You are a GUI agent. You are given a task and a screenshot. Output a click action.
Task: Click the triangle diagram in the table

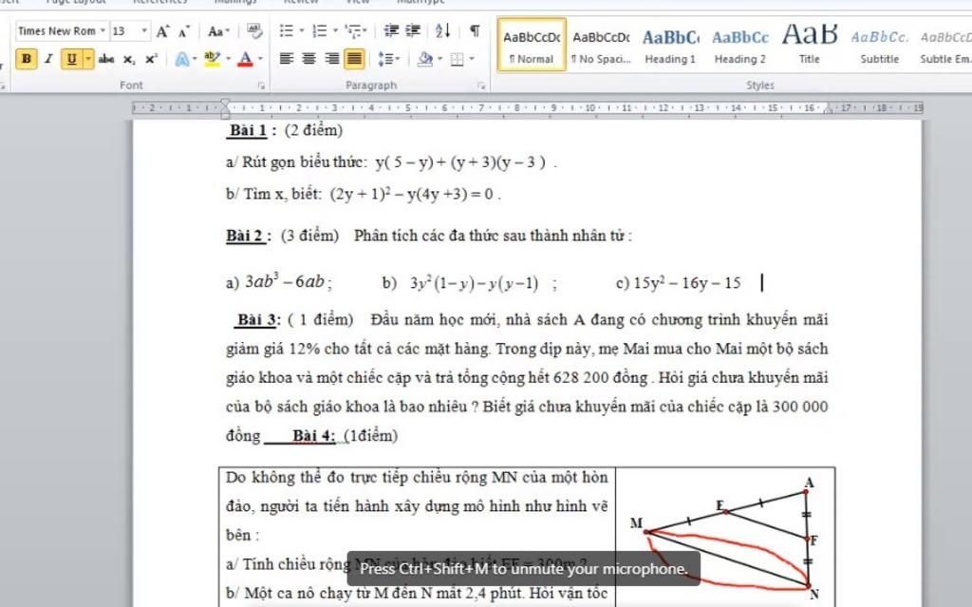[725, 538]
